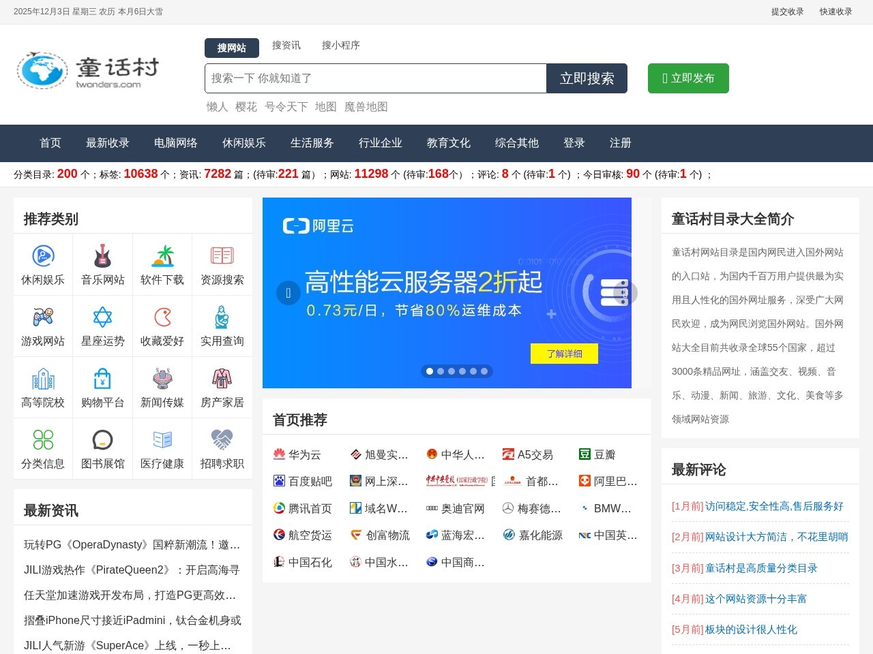This screenshot has height=654, width=873.
Task: Switch to the 搜小程序 search tab
Action: pyautogui.click(x=340, y=45)
